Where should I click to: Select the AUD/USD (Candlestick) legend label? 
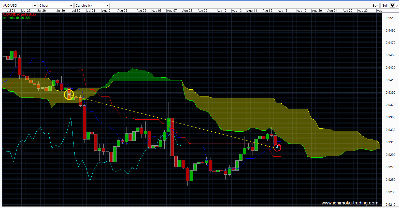[19, 15]
